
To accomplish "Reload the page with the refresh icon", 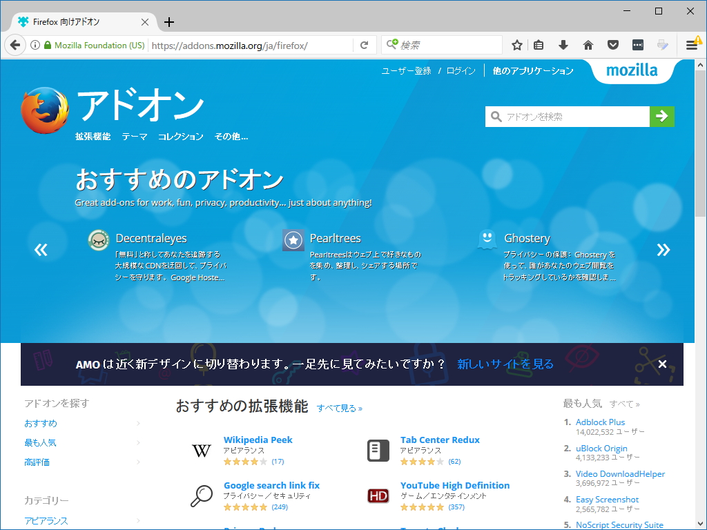I will 365,44.
